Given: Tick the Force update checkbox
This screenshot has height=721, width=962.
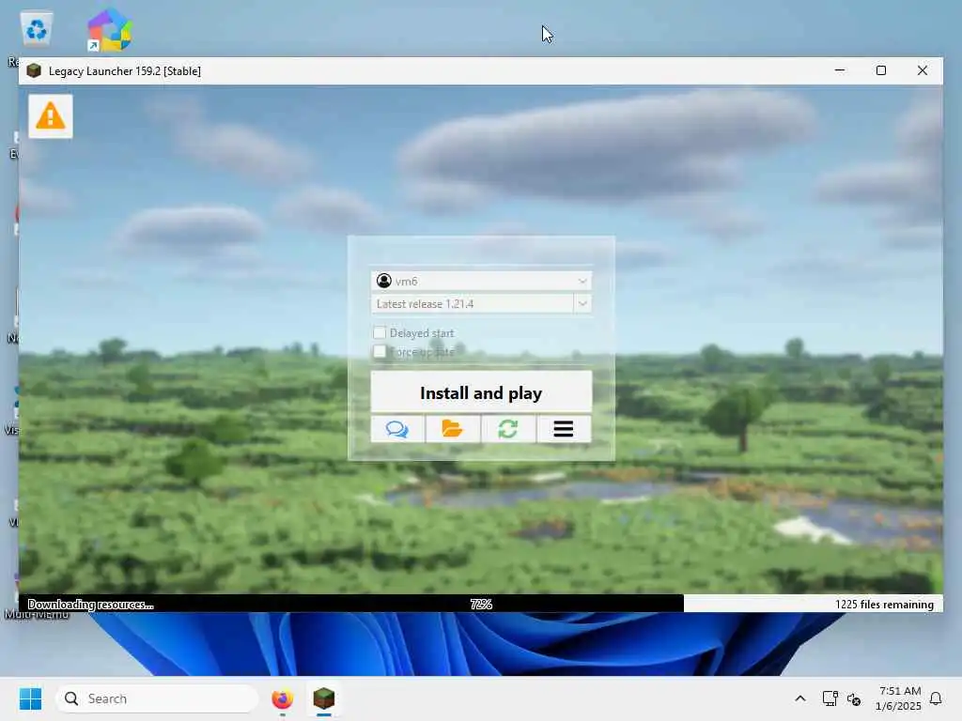Looking at the screenshot, I should tap(380, 351).
